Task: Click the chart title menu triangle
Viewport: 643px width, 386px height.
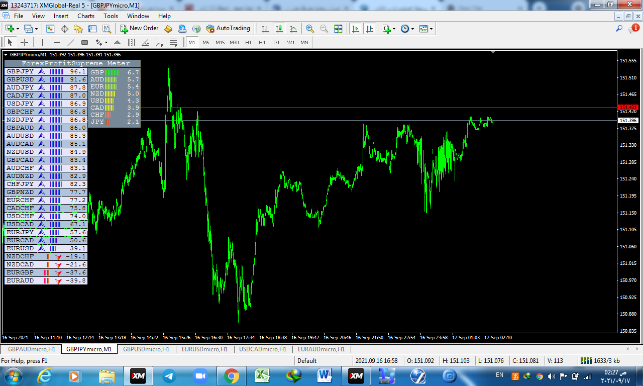Action: pyautogui.click(x=6, y=54)
